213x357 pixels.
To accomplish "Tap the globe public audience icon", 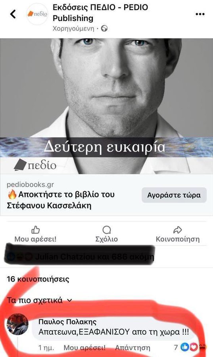I will point(104,29).
